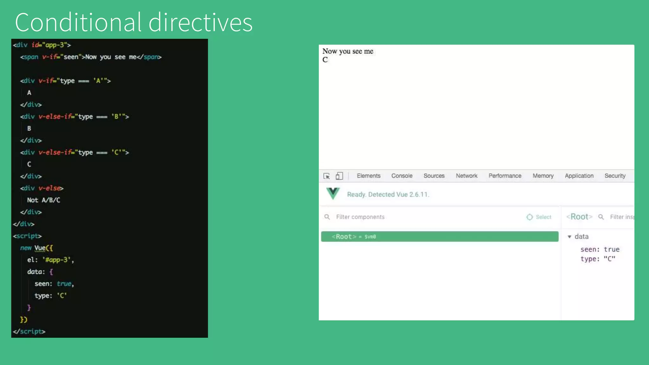Switch to the Network tab
This screenshot has height=365, width=649.
coord(466,176)
